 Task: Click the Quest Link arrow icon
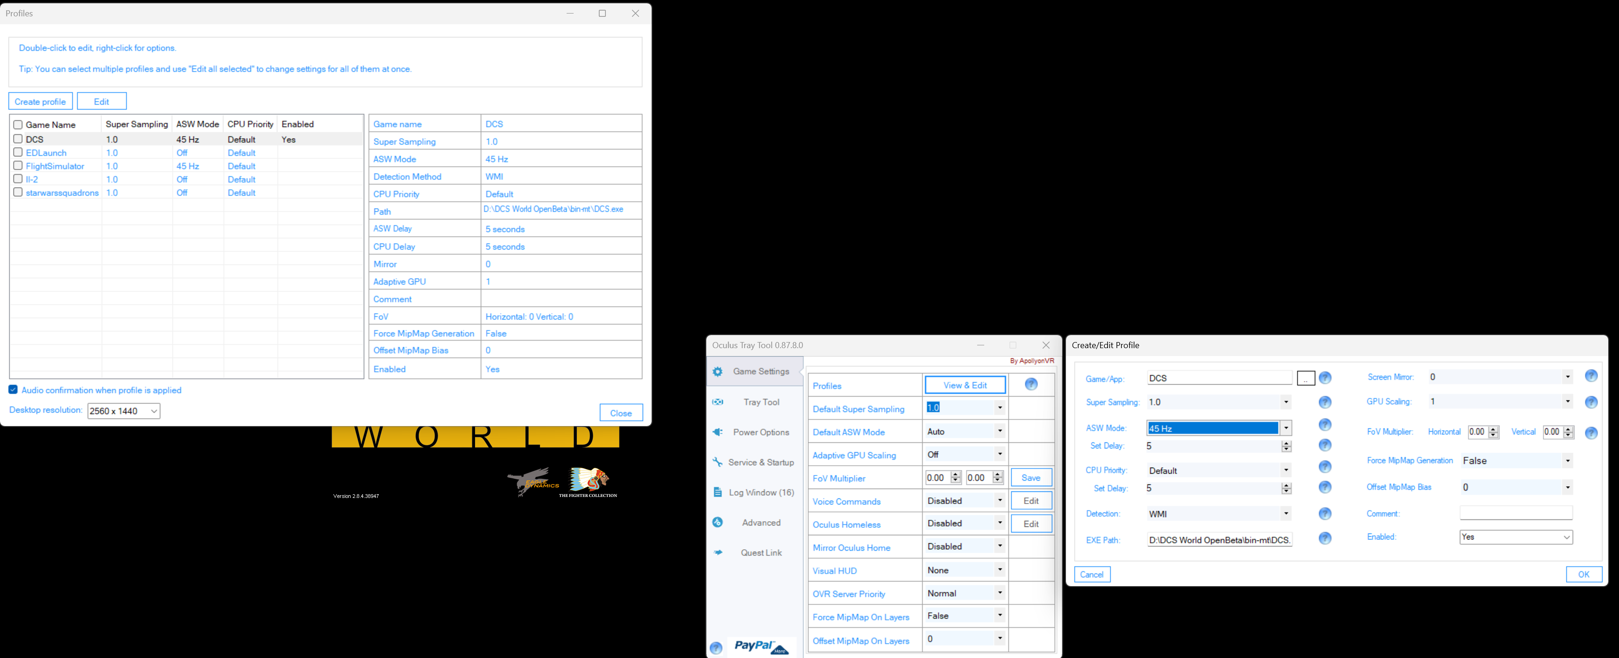(718, 553)
